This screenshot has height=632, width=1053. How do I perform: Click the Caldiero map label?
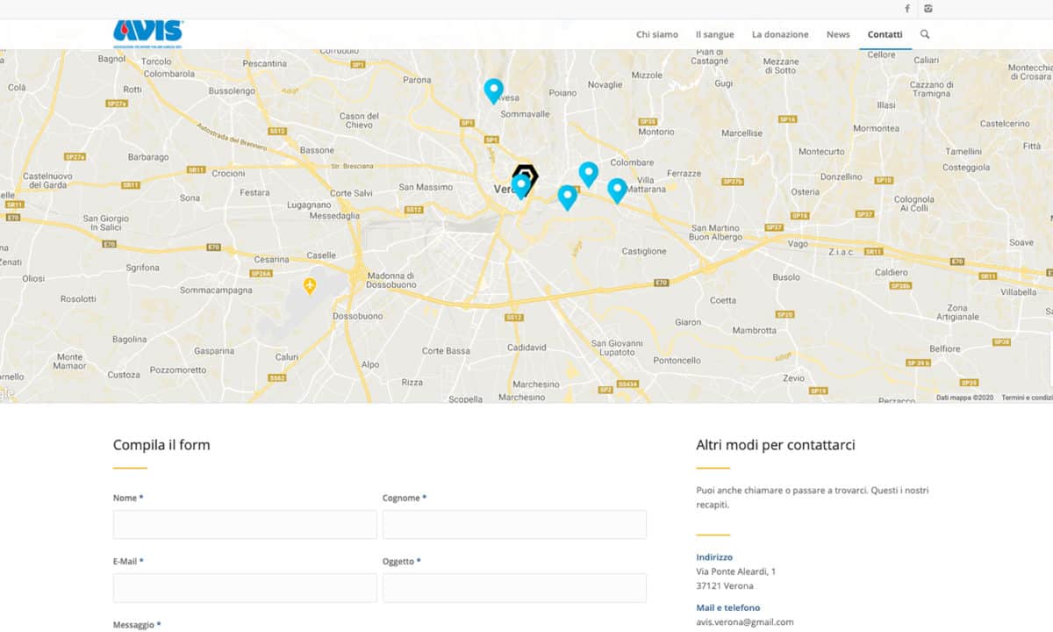(x=892, y=272)
